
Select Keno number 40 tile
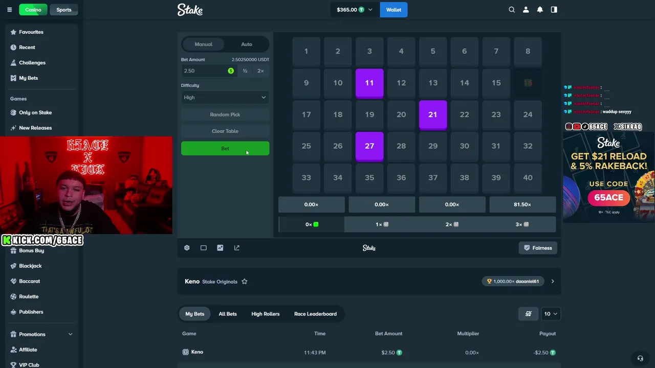[528, 178]
